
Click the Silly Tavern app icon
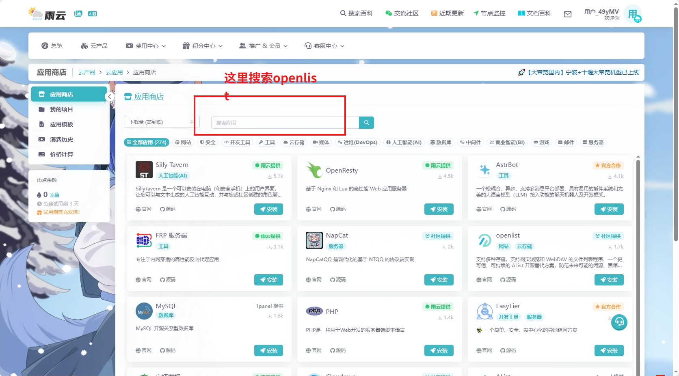144,170
